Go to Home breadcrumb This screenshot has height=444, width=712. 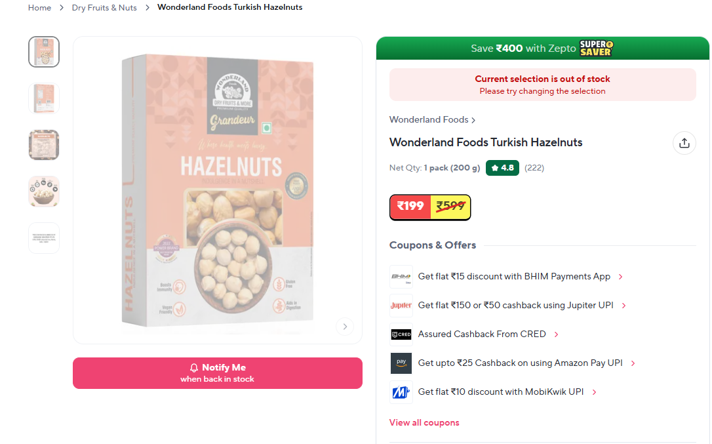39,8
